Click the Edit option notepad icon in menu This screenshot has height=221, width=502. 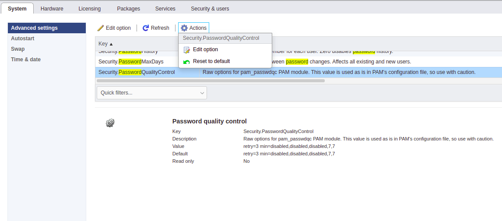(x=187, y=50)
